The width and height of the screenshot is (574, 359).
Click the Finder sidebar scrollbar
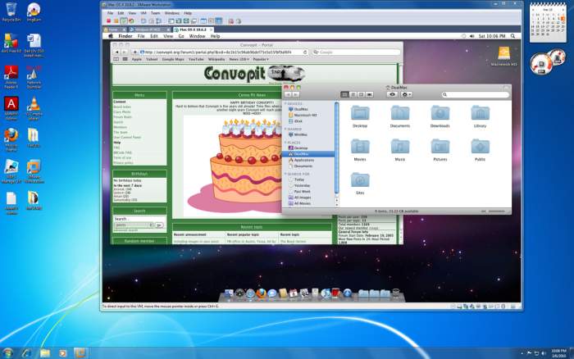(x=337, y=148)
